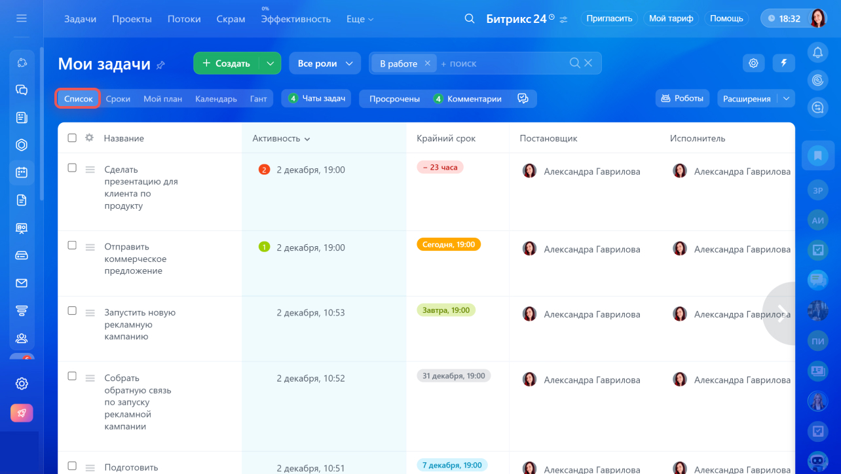Open the notifications bell icon
Image resolution: width=841 pixels, height=474 pixels.
point(817,52)
